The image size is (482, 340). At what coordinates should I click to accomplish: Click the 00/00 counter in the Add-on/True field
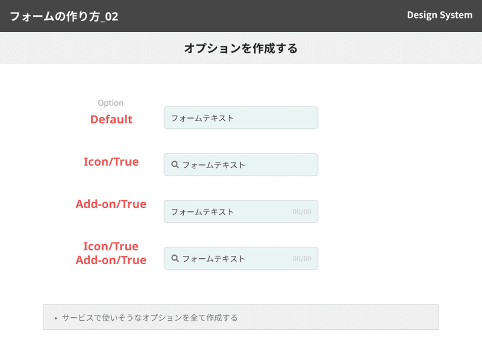click(302, 212)
